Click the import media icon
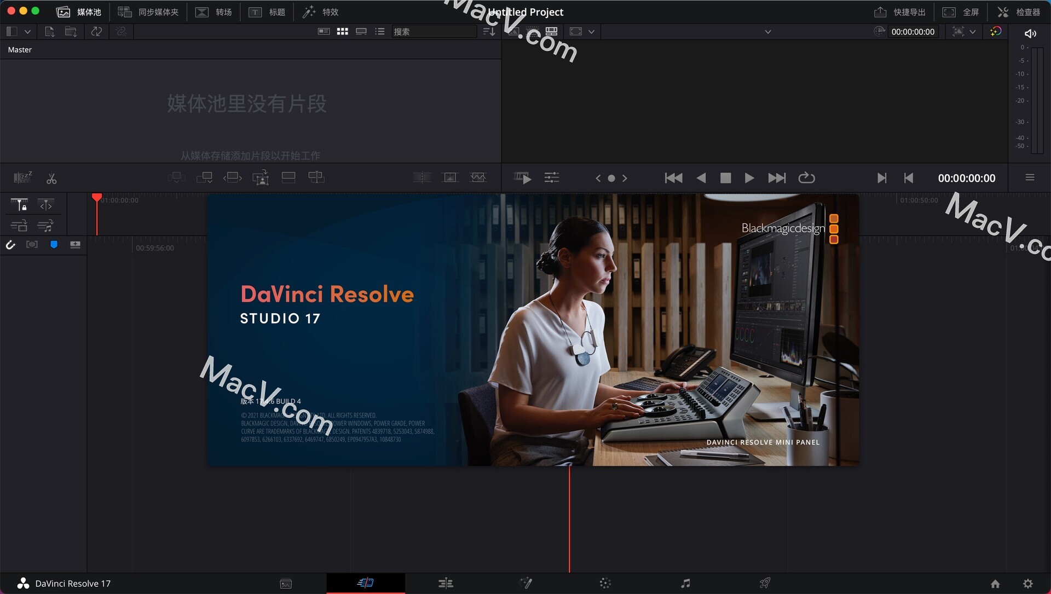Viewport: 1051px width, 594px height. (x=49, y=32)
